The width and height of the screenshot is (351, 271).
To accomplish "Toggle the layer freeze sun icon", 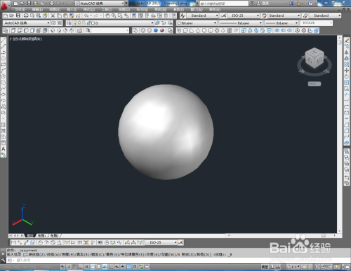I will tap(79, 23).
